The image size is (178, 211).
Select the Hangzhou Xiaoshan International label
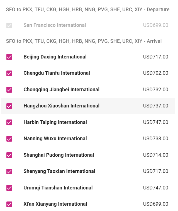[61, 106]
